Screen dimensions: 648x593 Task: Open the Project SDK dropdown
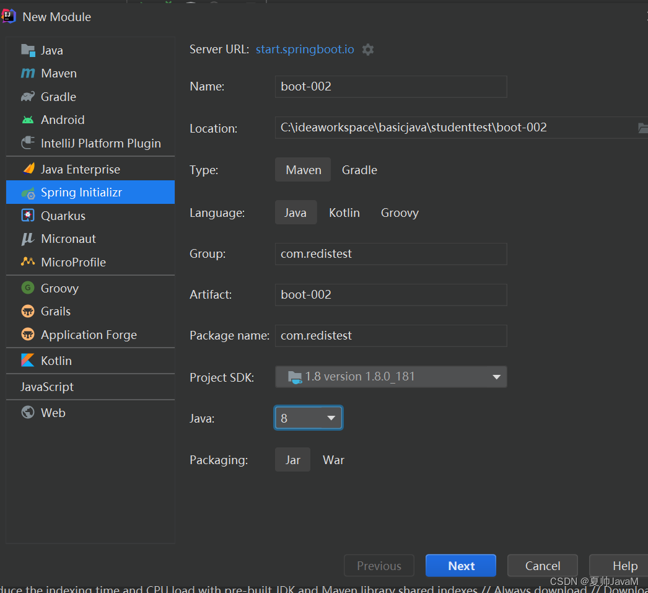click(391, 377)
